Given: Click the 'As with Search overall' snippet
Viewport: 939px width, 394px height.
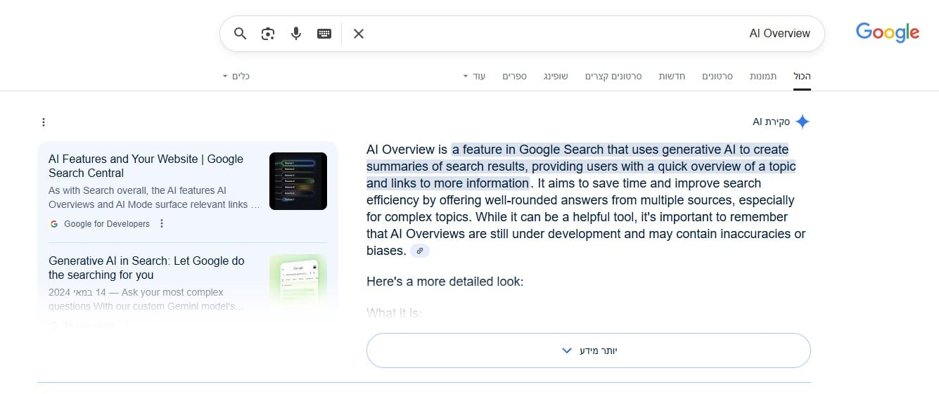Looking at the screenshot, I should tap(154, 197).
